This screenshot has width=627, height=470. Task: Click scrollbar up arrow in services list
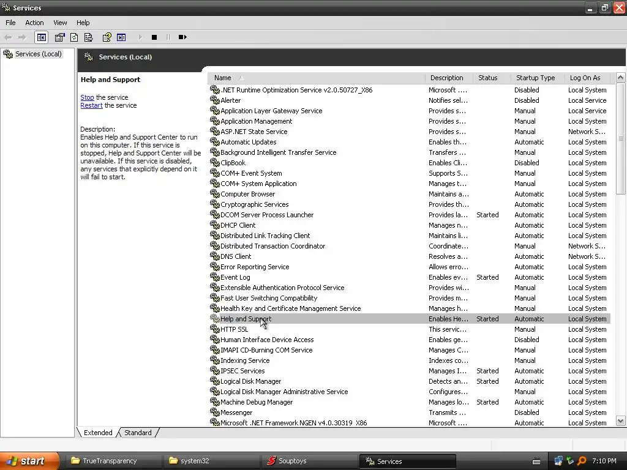point(621,78)
